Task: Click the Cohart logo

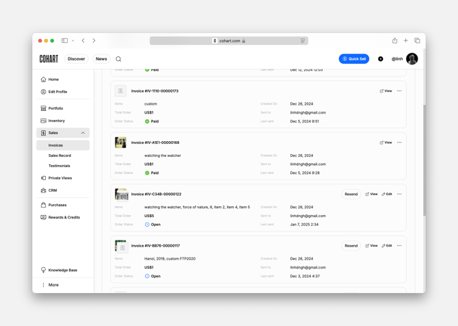Action: pos(49,59)
